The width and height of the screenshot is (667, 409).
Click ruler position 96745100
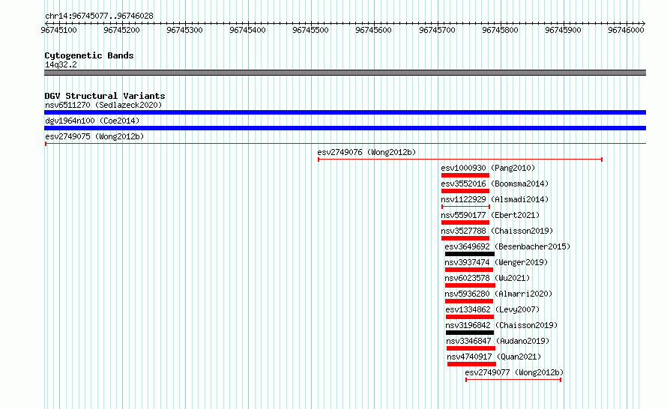click(58, 30)
